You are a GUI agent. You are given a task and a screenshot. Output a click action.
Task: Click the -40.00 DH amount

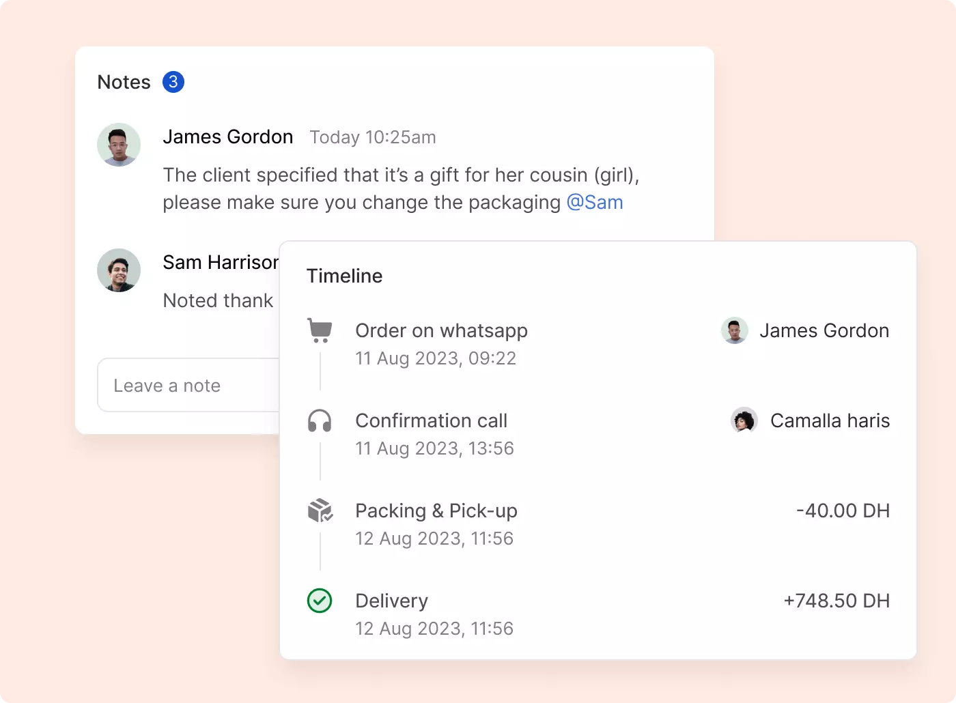coord(843,511)
